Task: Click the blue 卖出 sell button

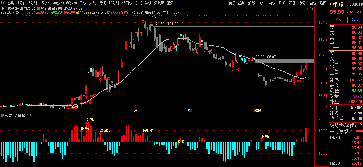Action: click(354, 19)
